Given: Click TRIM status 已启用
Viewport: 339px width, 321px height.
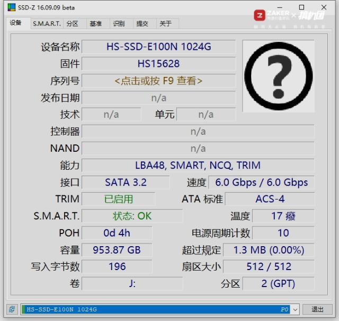Looking at the screenshot, I should tap(118, 199).
